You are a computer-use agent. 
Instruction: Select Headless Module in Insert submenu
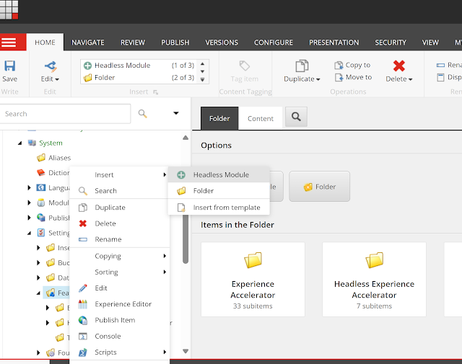tap(219, 174)
